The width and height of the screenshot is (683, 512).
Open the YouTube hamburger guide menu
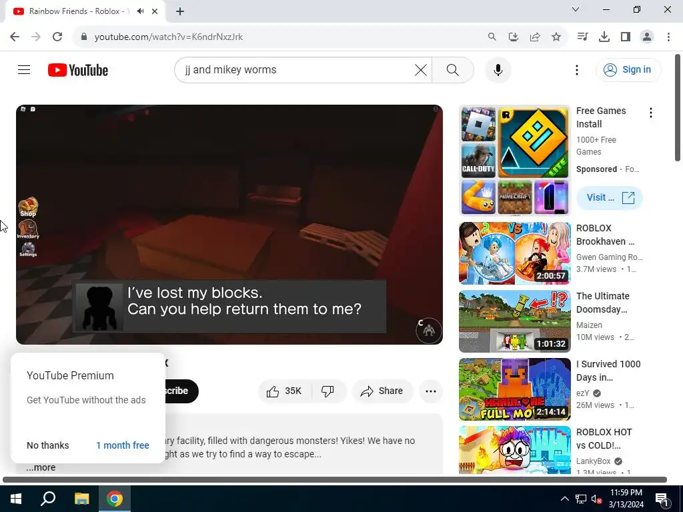click(24, 69)
